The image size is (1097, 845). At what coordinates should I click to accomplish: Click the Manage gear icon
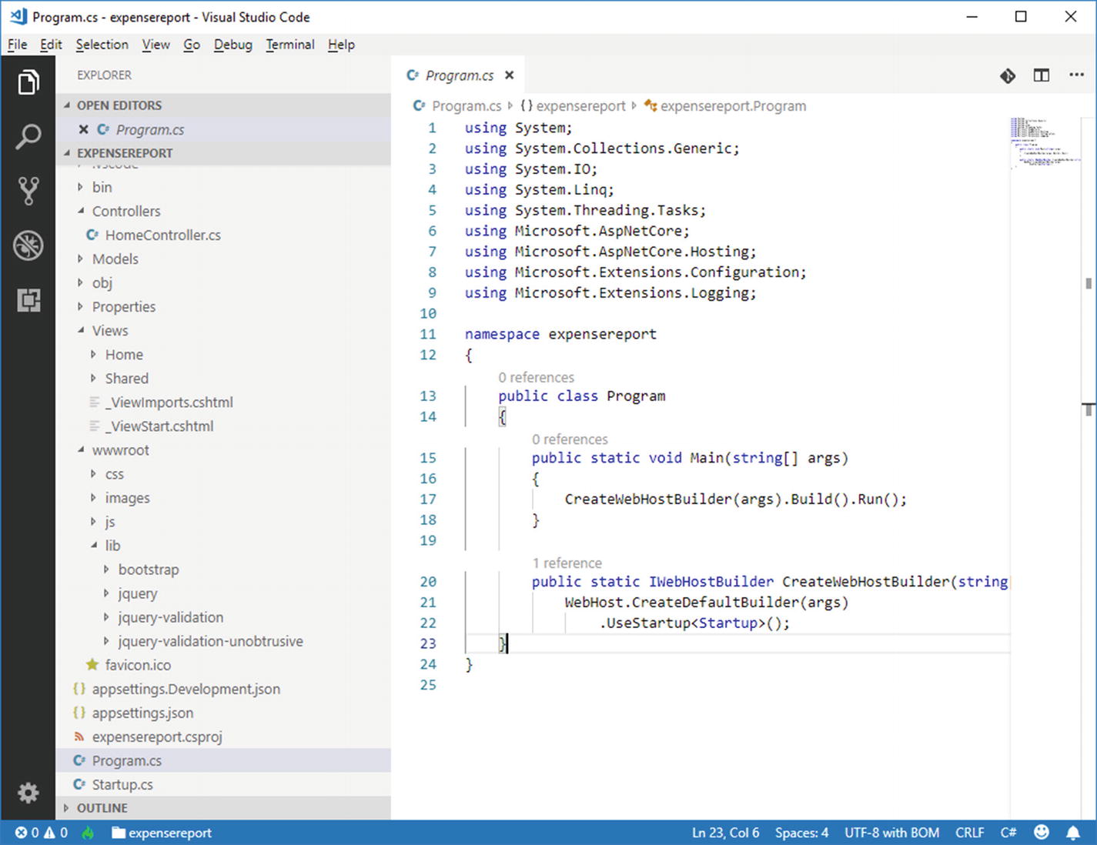(x=28, y=792)
